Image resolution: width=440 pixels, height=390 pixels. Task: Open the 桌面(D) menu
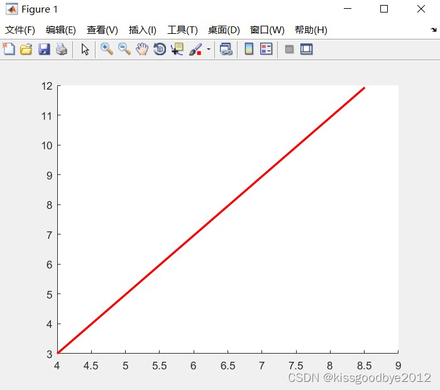tap(224, 30)
